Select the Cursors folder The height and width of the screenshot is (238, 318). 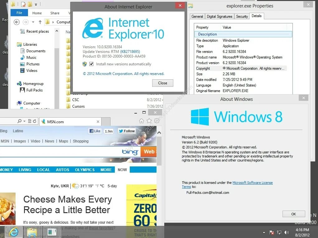coord(78,106)
